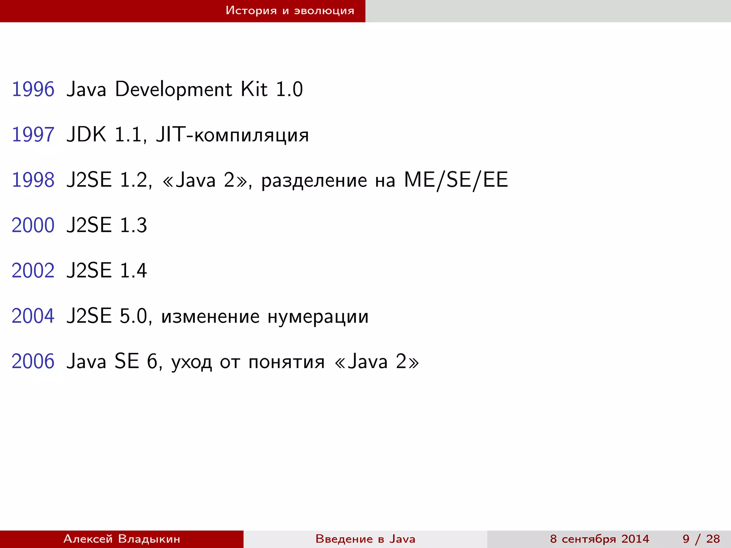Click the year '1996' label
Image resolution: width=731 pixels, height=548 pixels.
click(x=33, y=89)
